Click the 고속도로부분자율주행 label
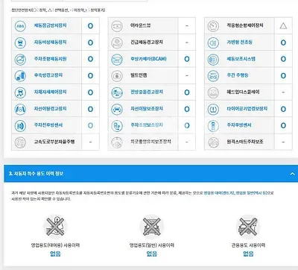This screenshot has height=270, width=298. point(54,142)
